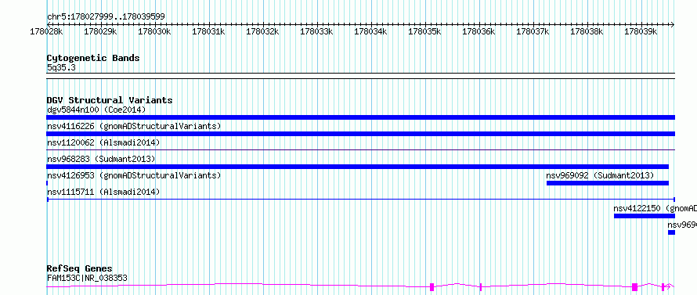
Task: Click the DGV Structural Variants track title
Action: [x=110, y=100]
